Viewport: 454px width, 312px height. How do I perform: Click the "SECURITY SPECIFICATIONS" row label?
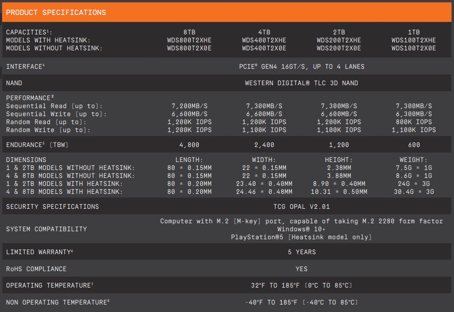coord(52,207)
